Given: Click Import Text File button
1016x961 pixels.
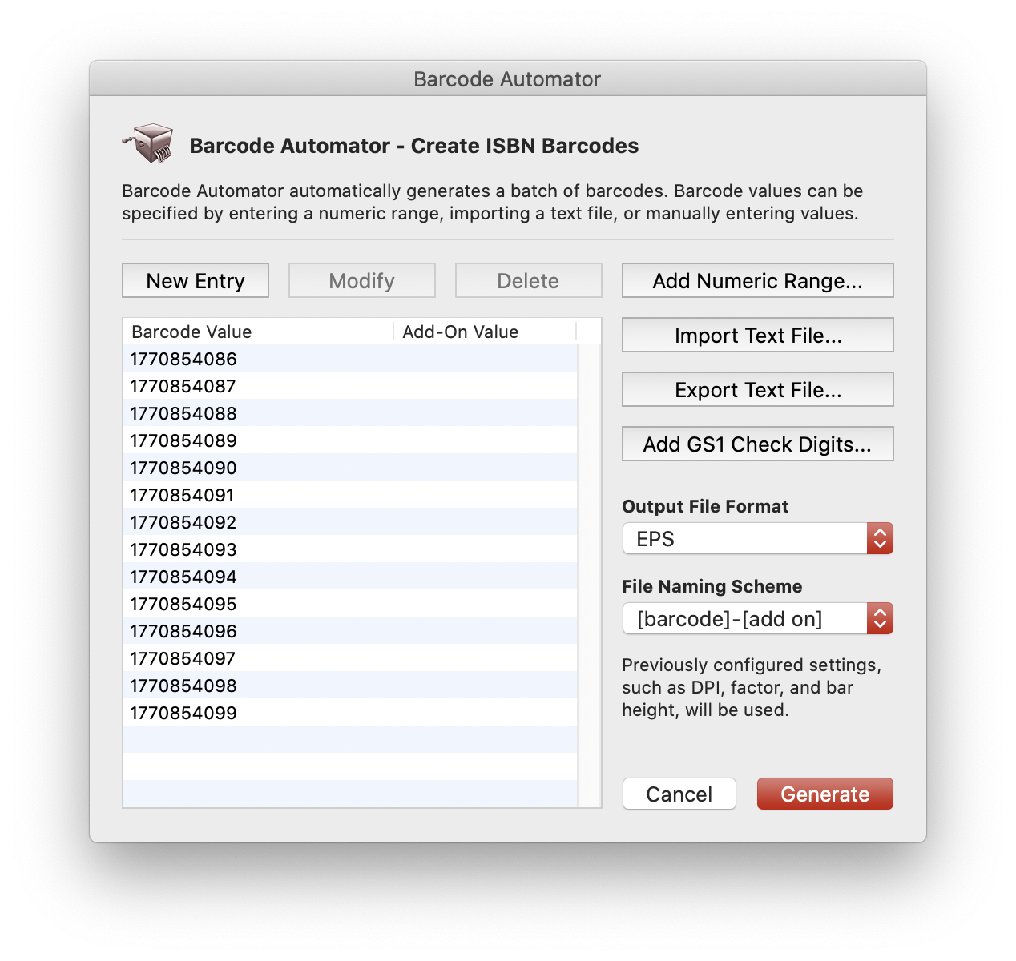Looking at the screenshot, I should [x=758, y=336].
